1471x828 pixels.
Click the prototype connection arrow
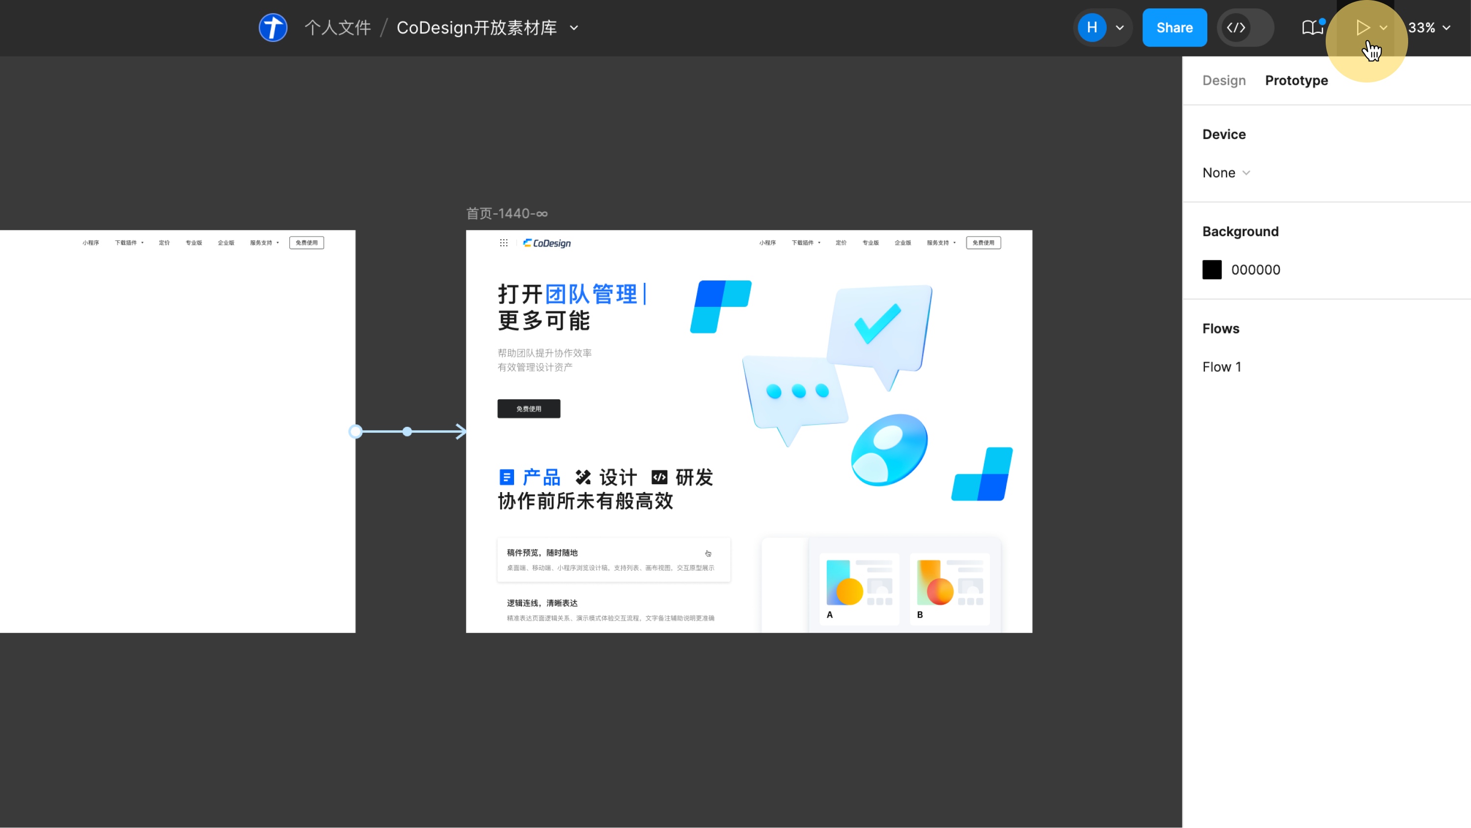point(409,432)
